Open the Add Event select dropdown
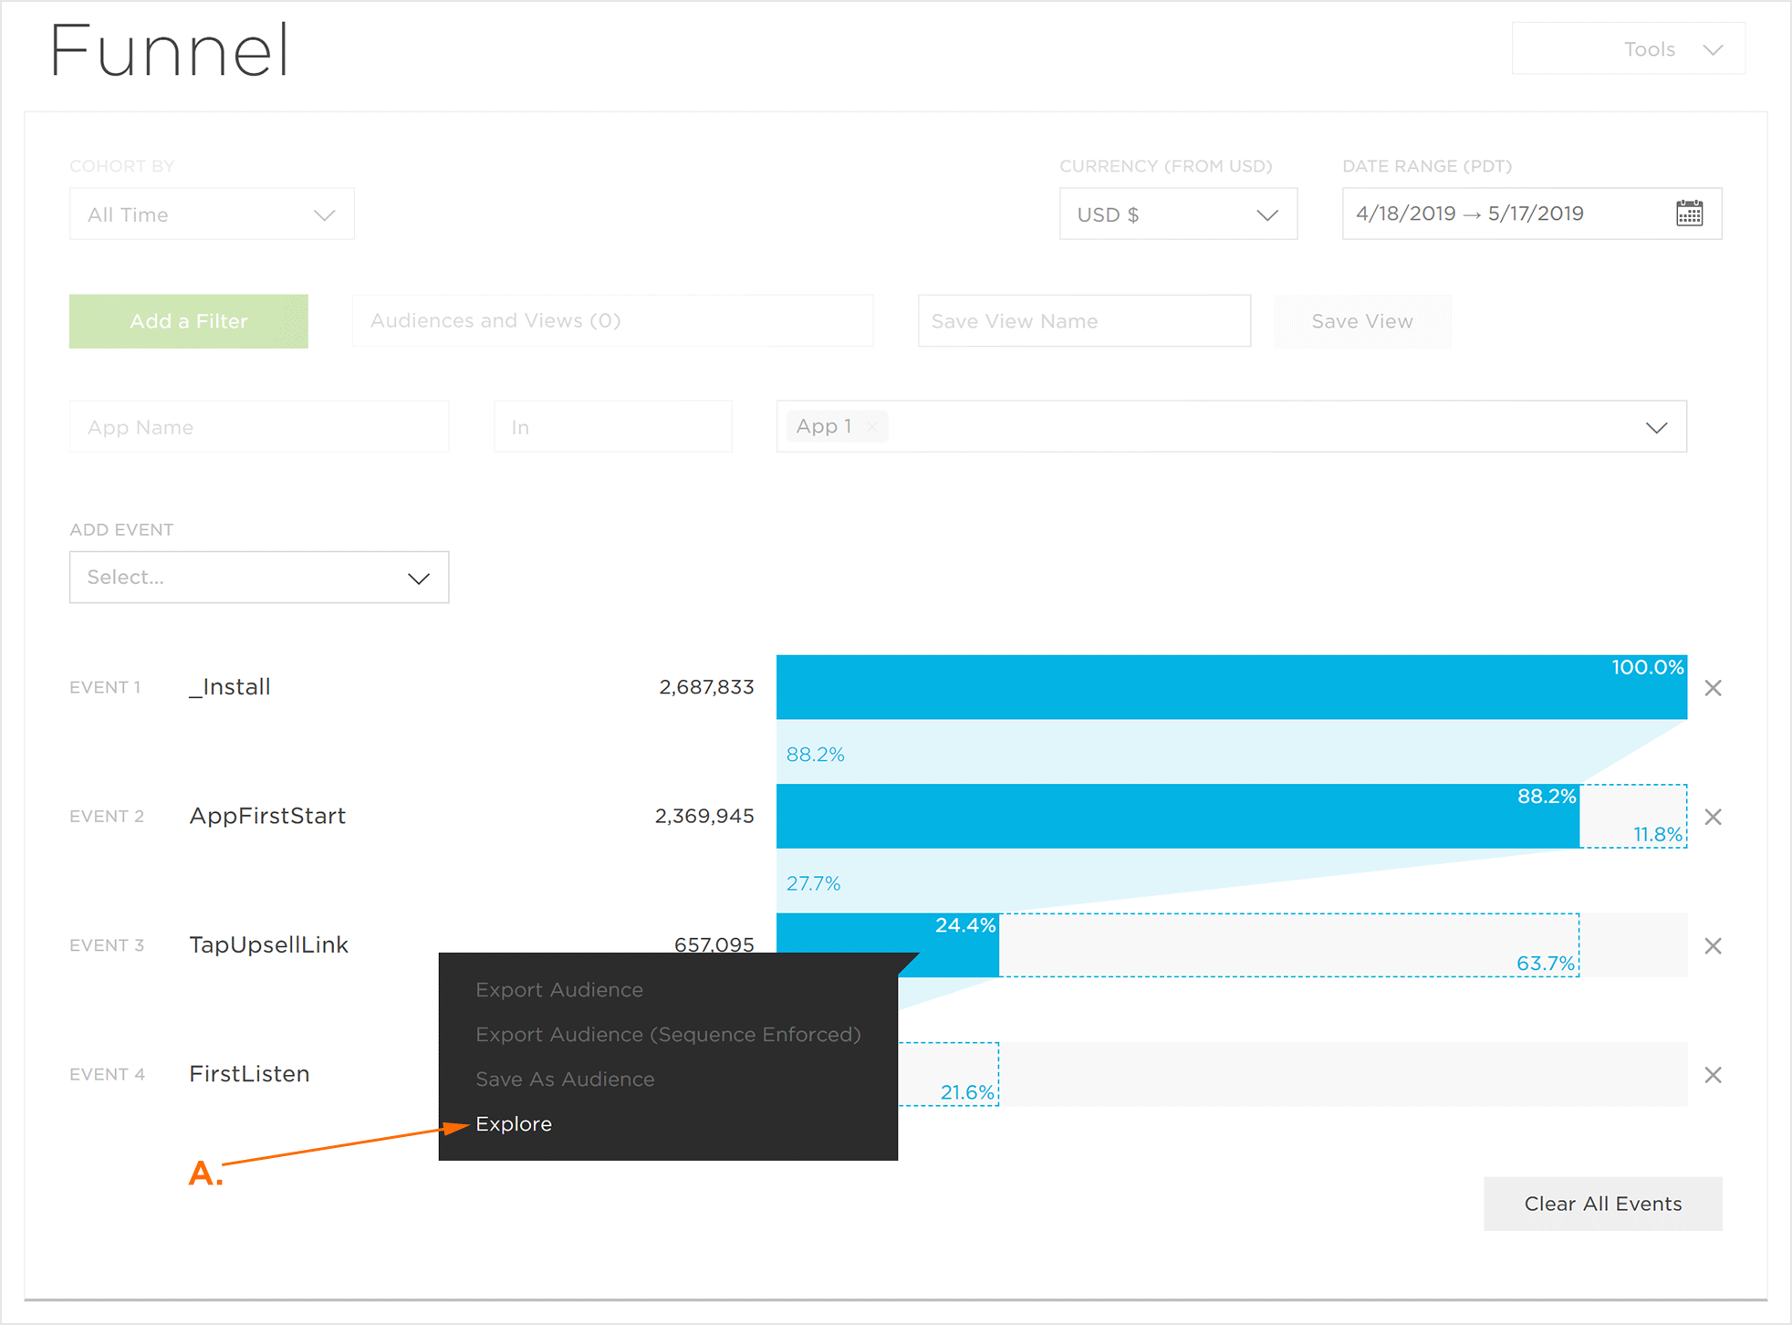 coord(259,578)
